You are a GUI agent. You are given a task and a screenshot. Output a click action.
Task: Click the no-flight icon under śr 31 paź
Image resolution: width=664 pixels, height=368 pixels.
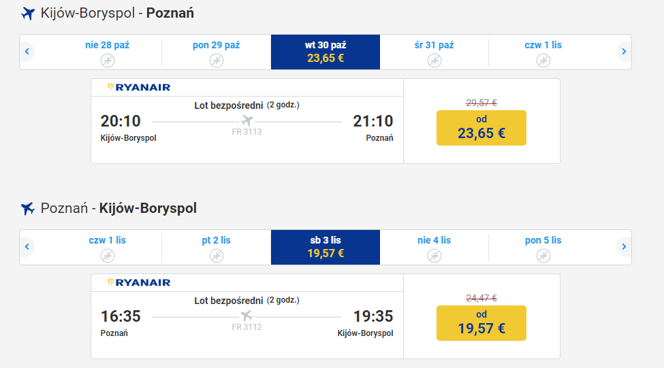(x=434, y=61)
